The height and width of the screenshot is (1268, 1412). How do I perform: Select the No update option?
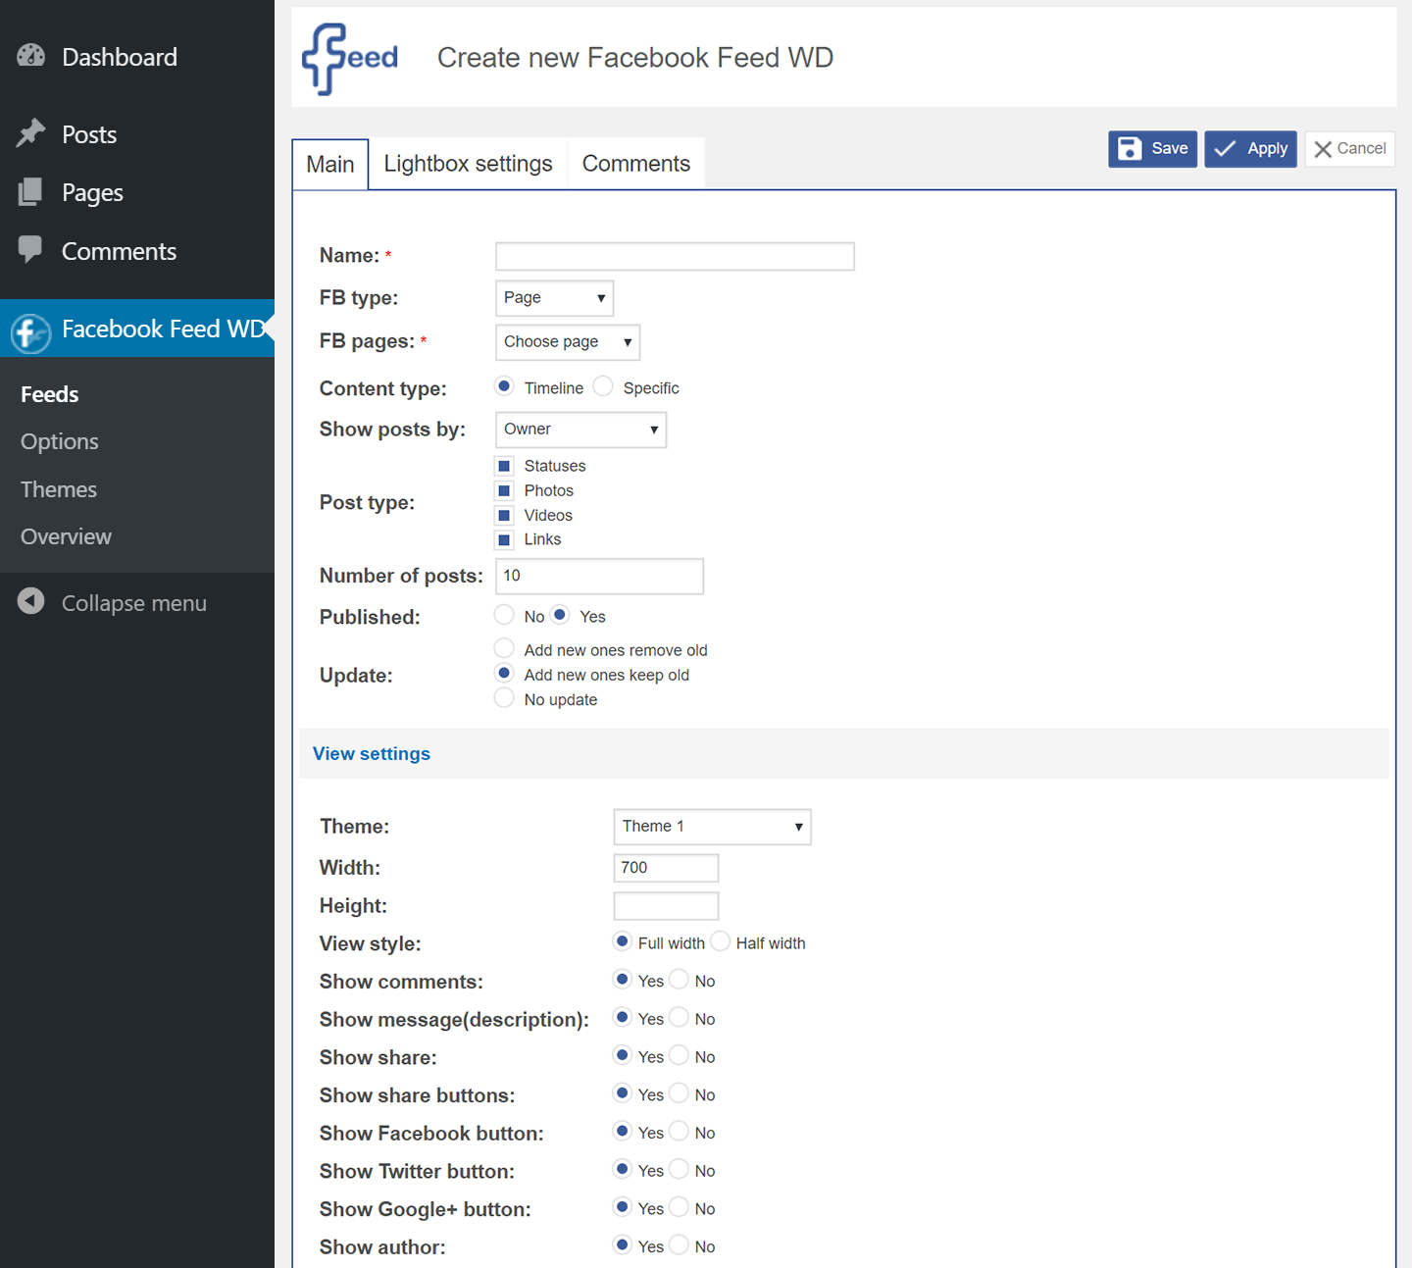pos(504,697)
